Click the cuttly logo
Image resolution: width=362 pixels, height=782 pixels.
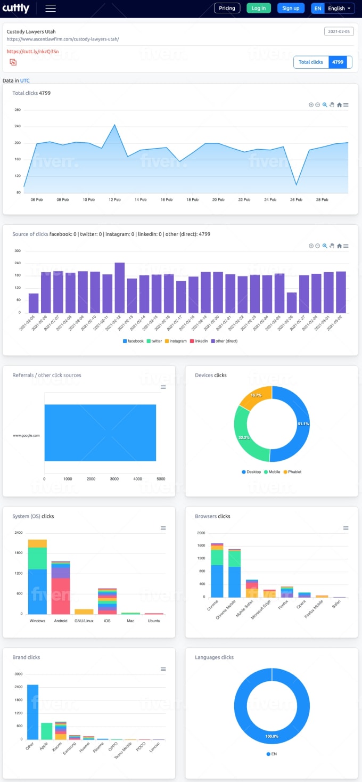pyautogui.click(x=16, y=8)
